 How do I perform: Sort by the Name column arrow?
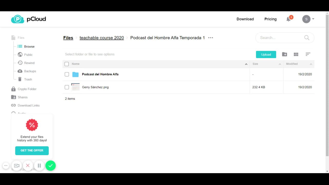(x=246, y=64)
